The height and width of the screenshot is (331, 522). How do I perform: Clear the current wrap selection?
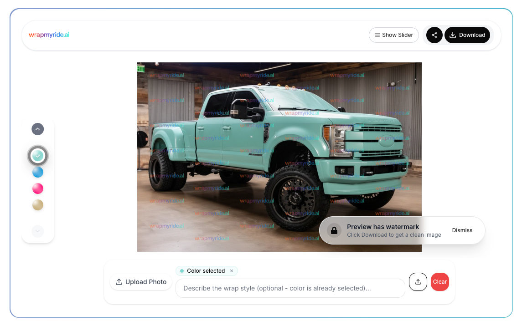click(439, 282)
